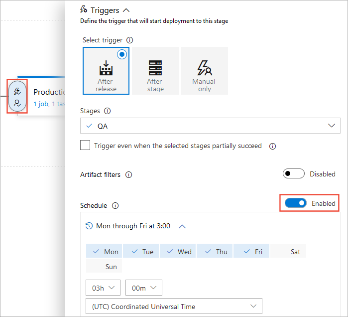This screenshot has width=348, height=317.
Task: Click the info icon next to Artifact filters
Action: (129, 175)
